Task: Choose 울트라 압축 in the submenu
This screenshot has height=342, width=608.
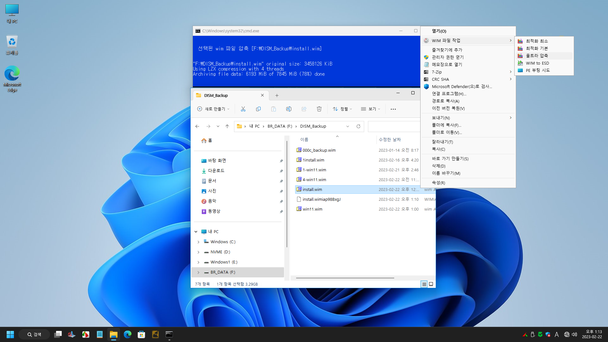Action: [x=544, y=56]
